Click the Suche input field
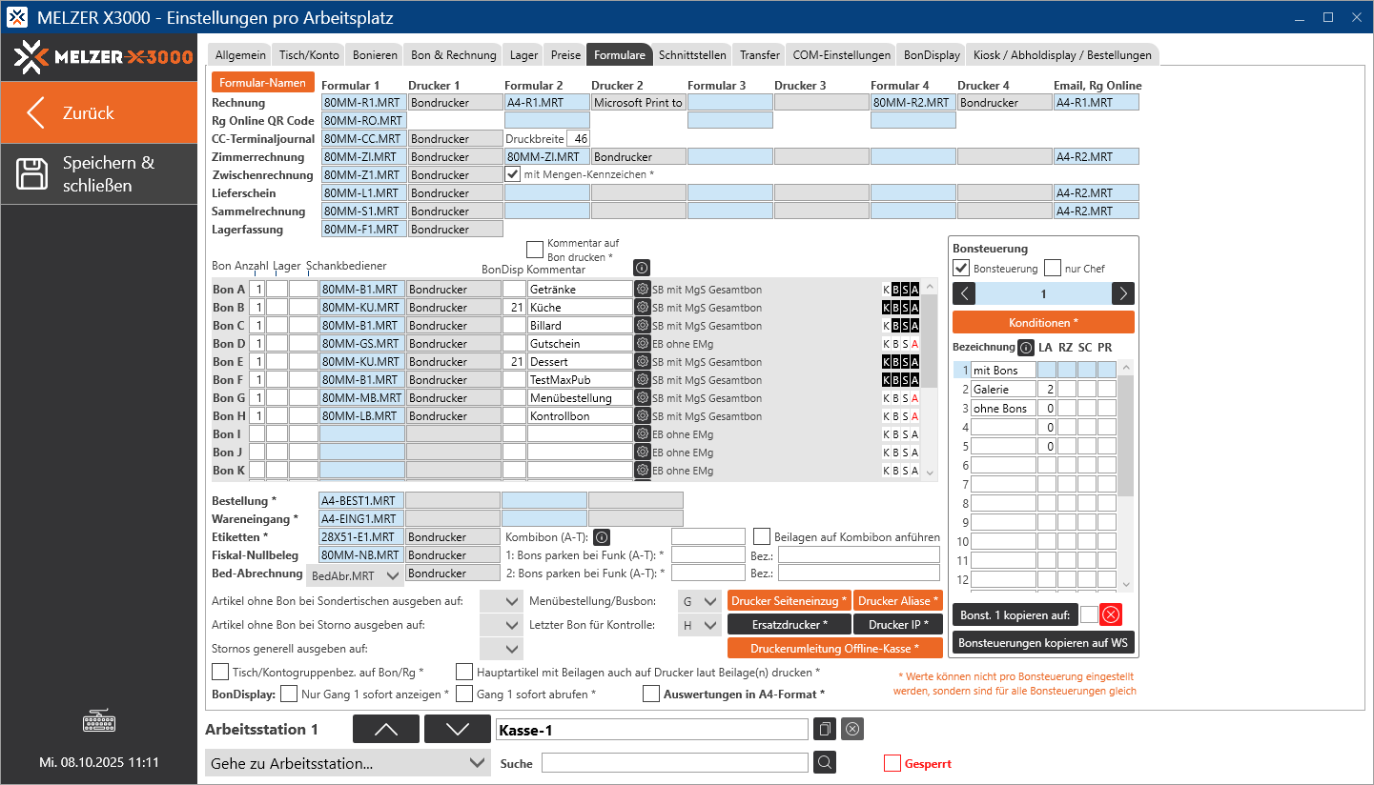Screen dimensions: 1374x785 [675, 763]
